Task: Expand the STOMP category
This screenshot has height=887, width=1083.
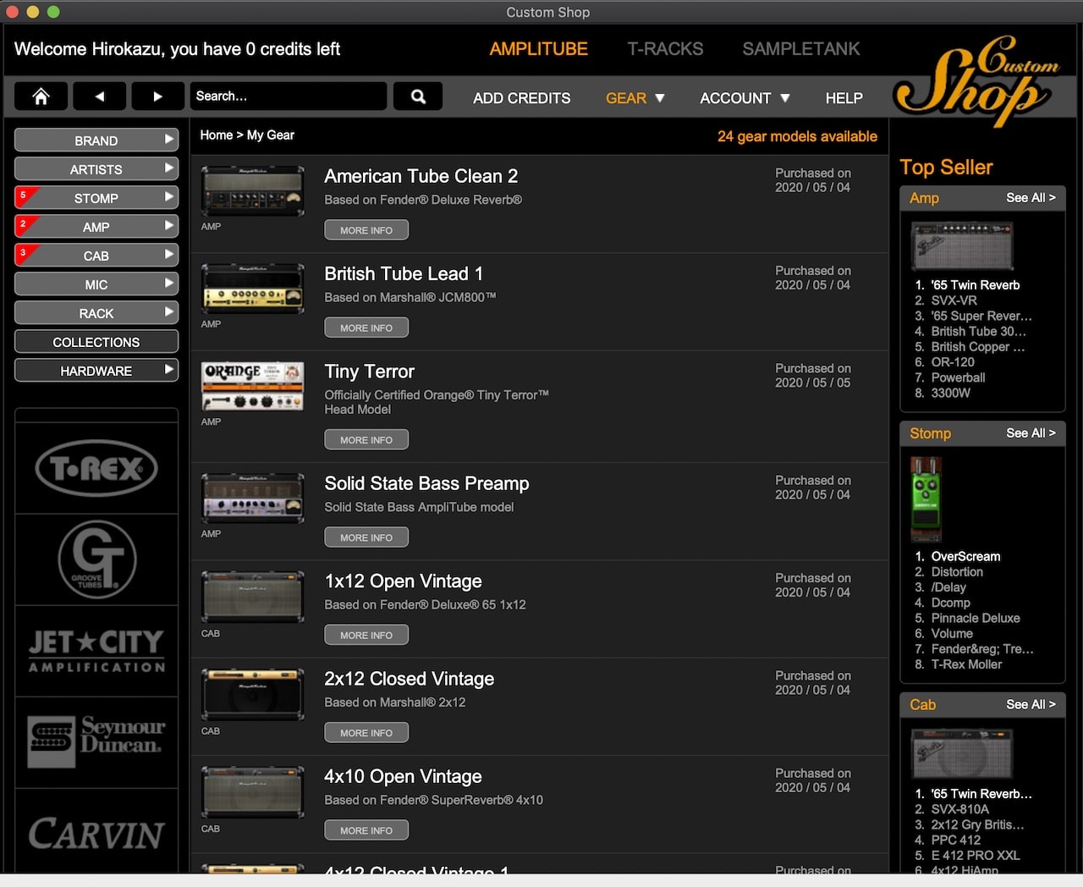Action: click(96, 198)
